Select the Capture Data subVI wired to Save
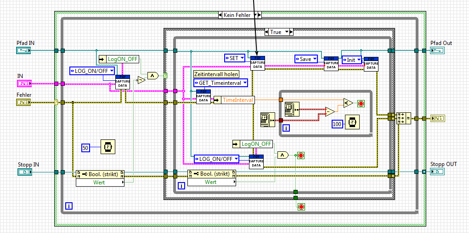The image size is (469, 233). 331,64
